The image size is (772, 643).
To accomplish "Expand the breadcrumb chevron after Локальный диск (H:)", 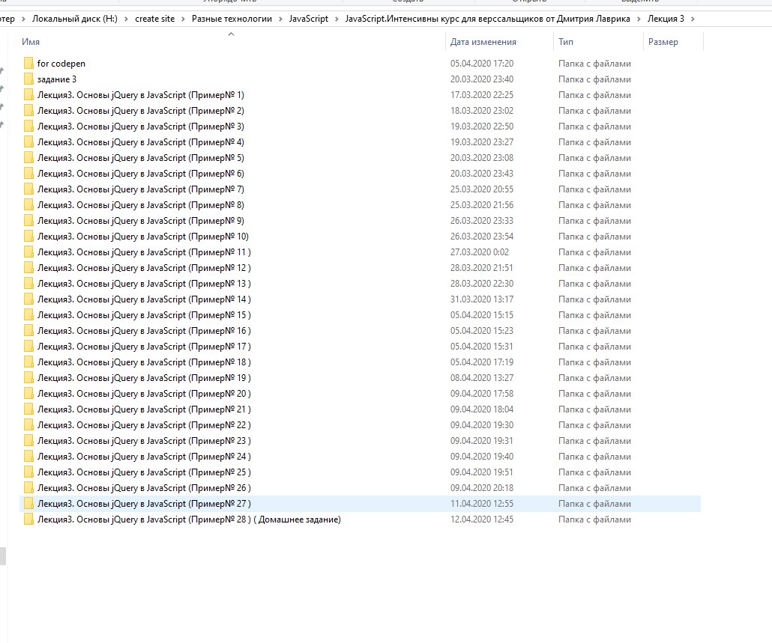I will [126, 19].
